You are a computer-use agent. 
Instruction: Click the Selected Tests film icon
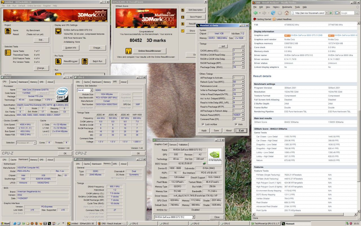tap(8, 52)
